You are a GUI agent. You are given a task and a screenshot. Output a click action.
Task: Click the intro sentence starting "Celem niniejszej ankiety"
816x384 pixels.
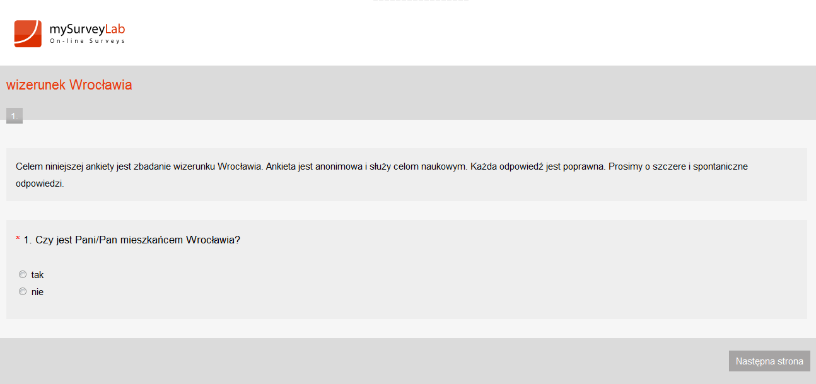click(x=139, y=167)
